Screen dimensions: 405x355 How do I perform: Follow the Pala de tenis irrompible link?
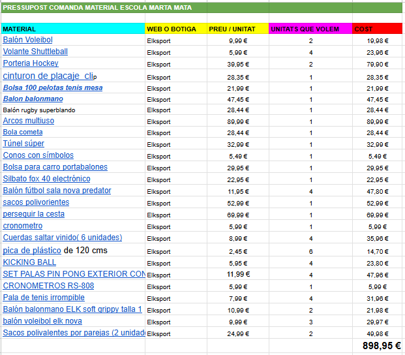pyautogui.click(x=44, y=298)
